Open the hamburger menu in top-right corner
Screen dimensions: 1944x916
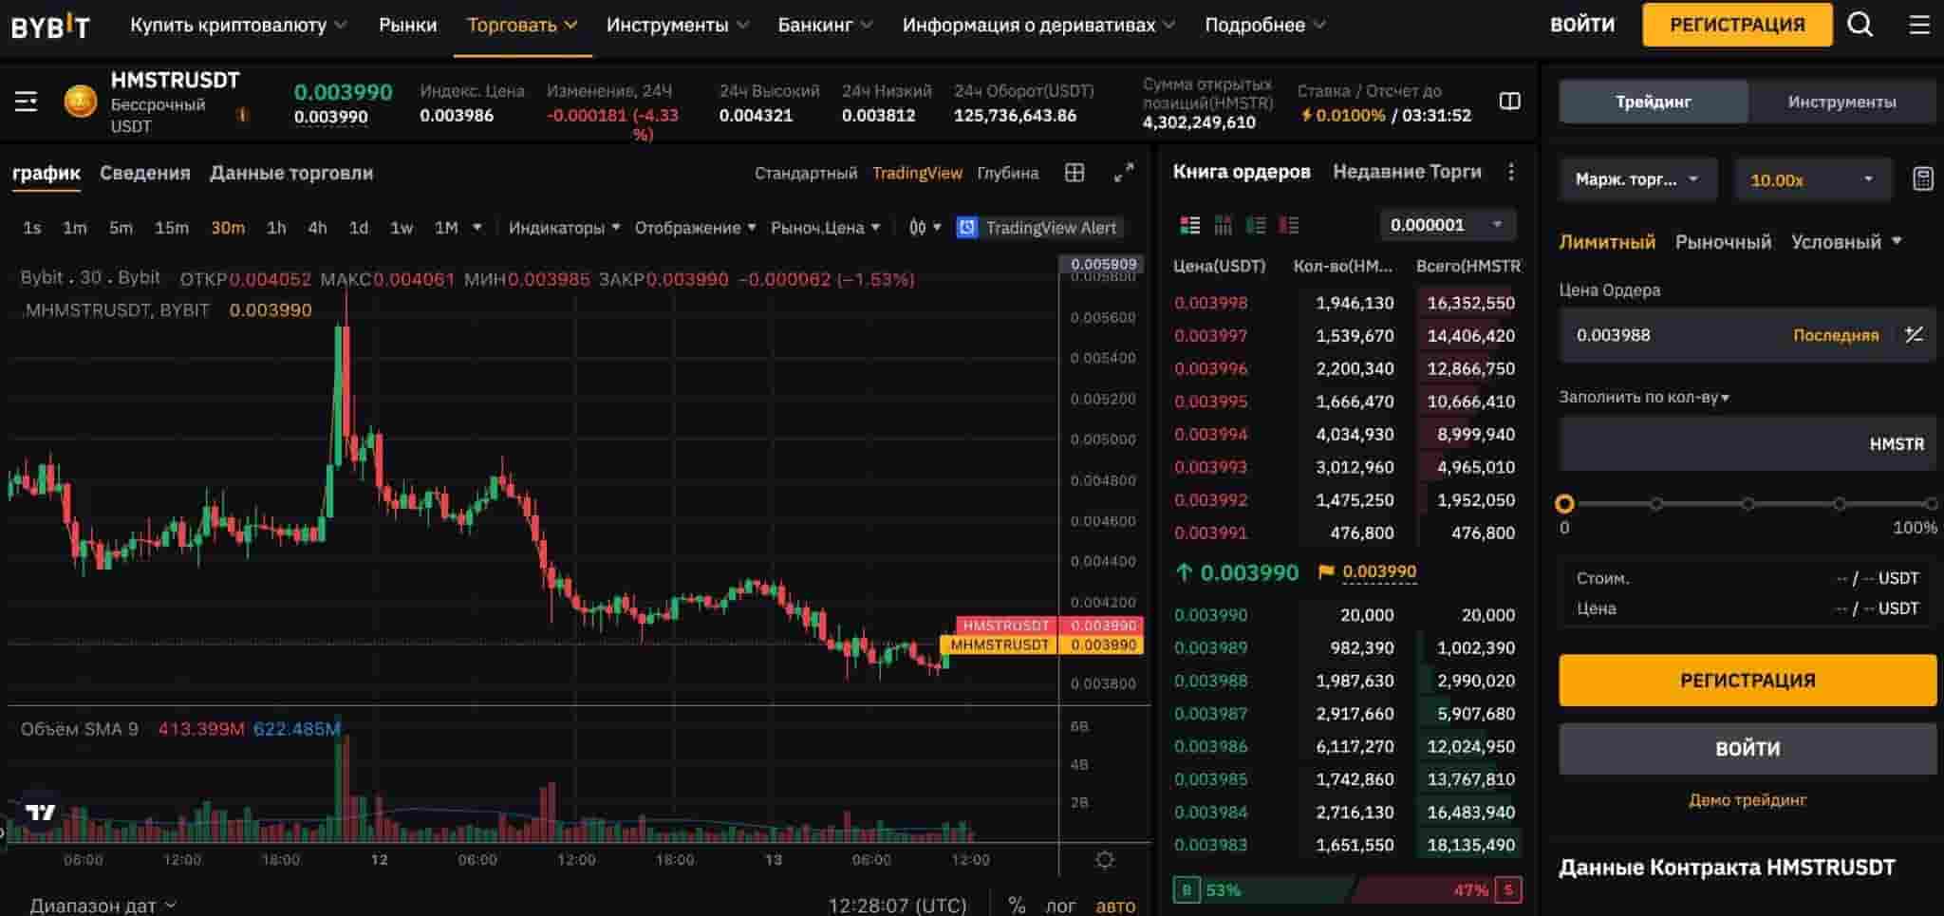tap(1918, 25)
